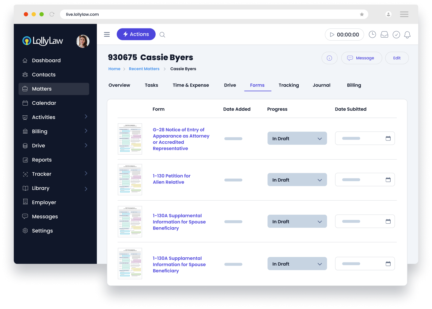Expand the Activities sidebar submenu

86,117
